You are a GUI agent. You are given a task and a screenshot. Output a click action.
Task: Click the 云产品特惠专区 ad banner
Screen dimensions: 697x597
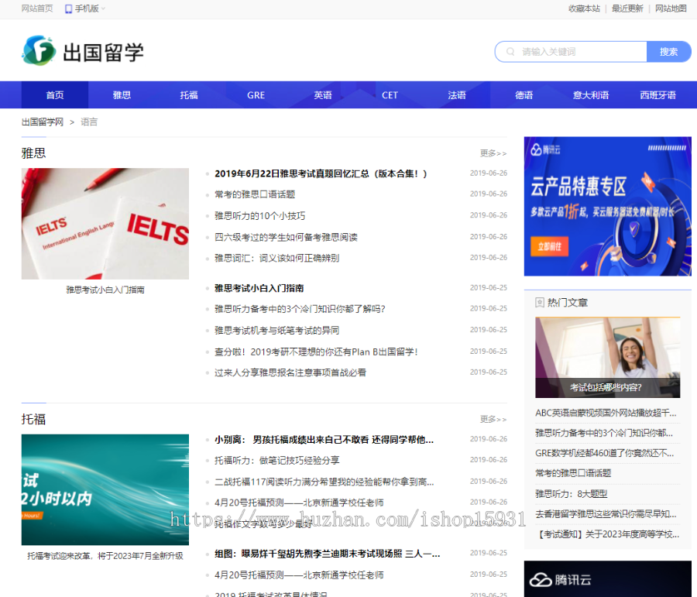[608, 206]
